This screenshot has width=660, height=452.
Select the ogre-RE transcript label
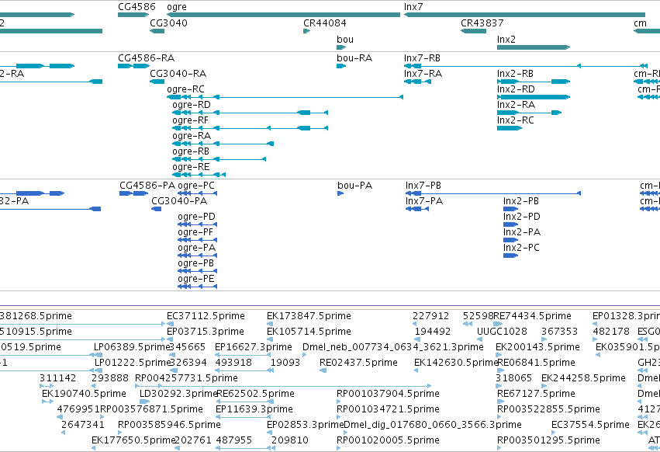[191, 167]
